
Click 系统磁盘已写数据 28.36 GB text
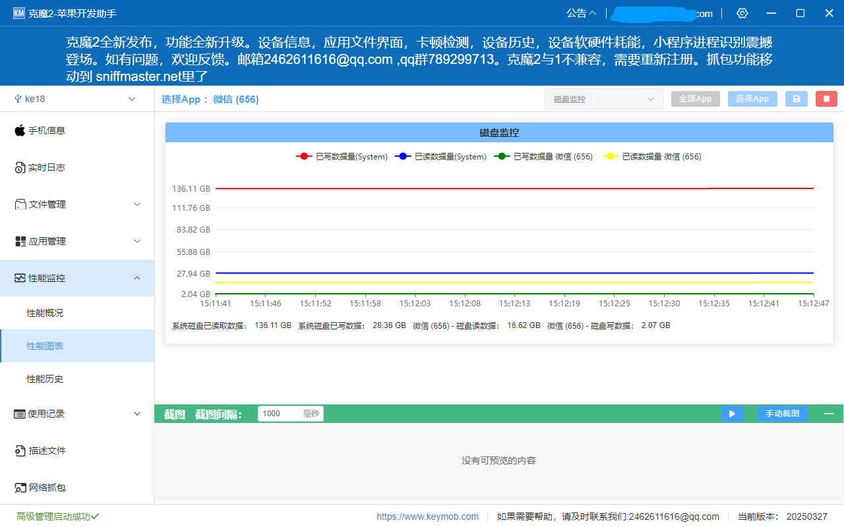(x=352, y=325)
